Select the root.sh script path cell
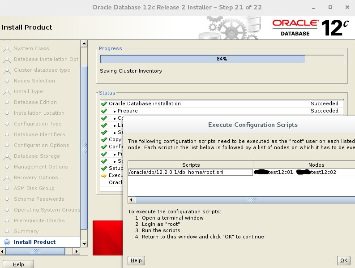Image resolution: width=355 pixels, height=268 pixels. [190, 172]
